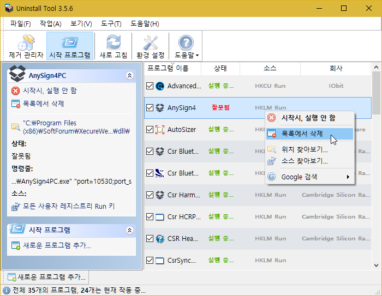Image resolution: width=382 pixels, height=296 pixels.
Task: Open the 도움말(H) menu bar item
Action: (145, 23)
